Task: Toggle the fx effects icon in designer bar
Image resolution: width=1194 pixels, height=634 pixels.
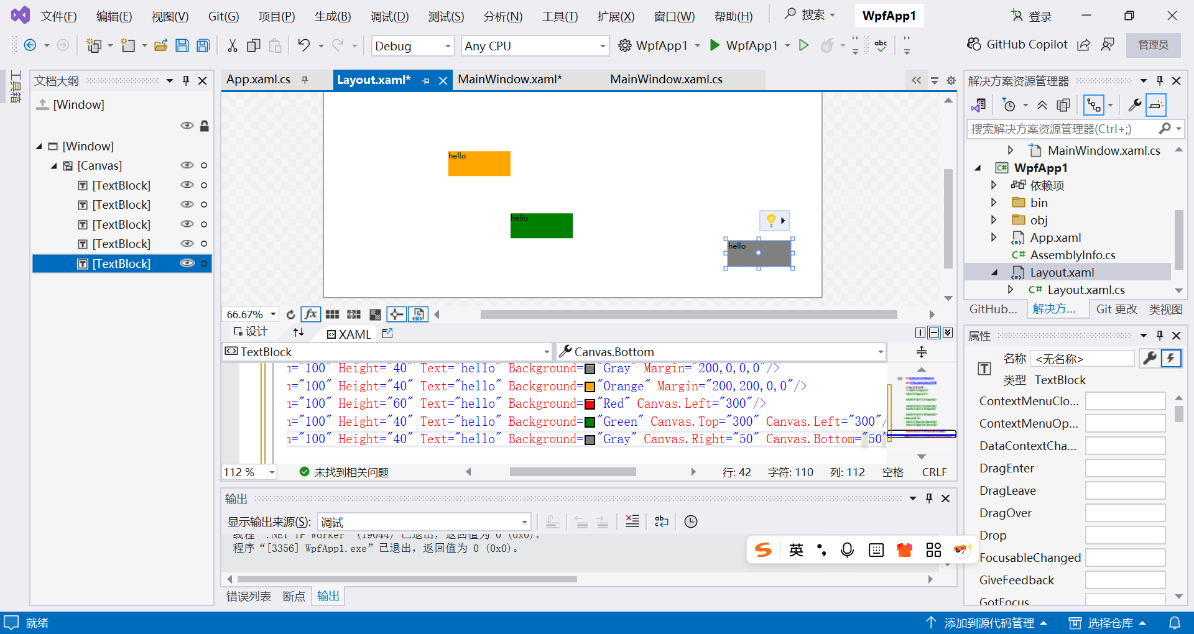Action: coord(310,315)
